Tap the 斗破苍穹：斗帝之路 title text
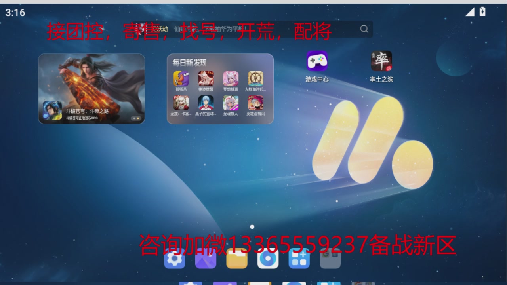The height and width of the screenshot is (285, 507). pyautogui.click(x=87, y=111)
